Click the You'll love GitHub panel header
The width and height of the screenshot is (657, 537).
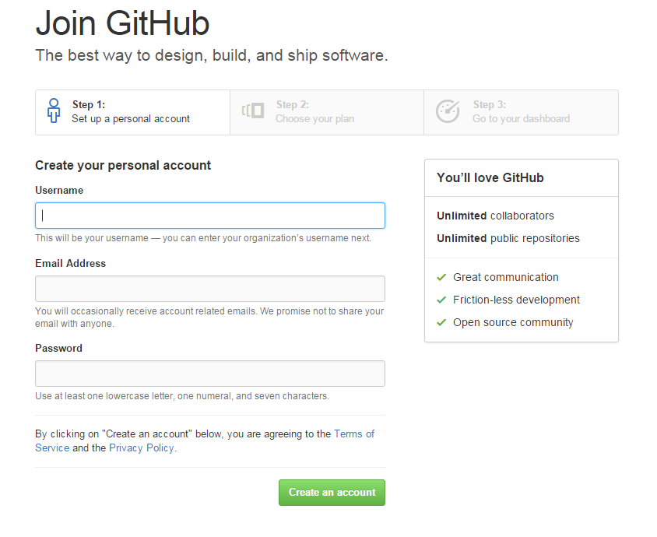click(x=522, y=177)
